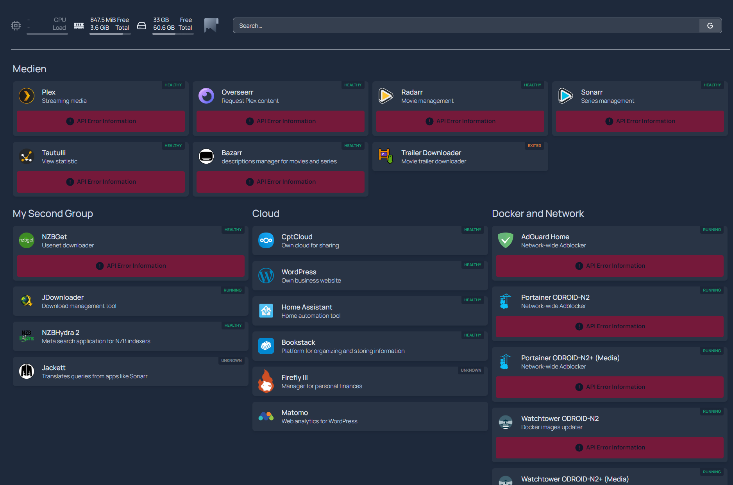The height and width of the screenshot is (485, 733).
Task: Click the UNKNOWN status badge on Jackett
Action: pos(231,360)
